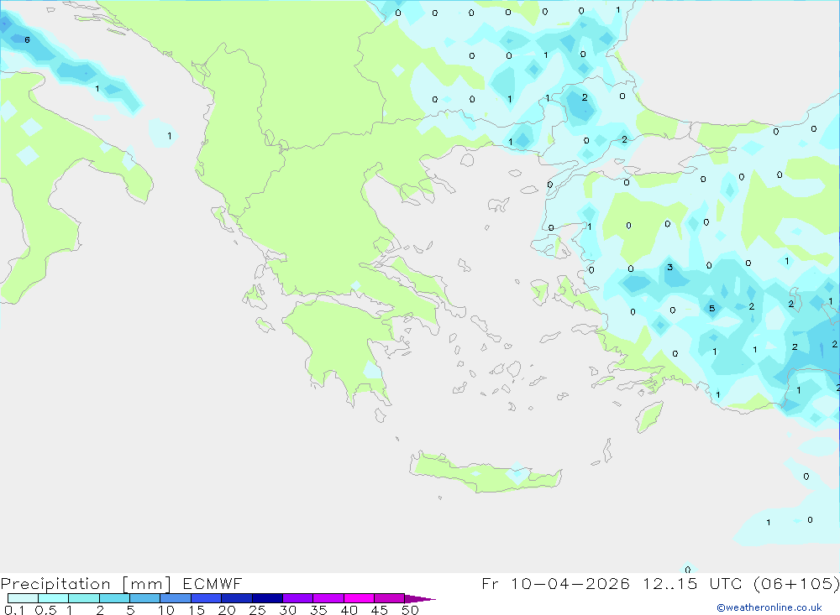Click the '50' legend scale label
840x615 pixels.
[x=410, y=610]
